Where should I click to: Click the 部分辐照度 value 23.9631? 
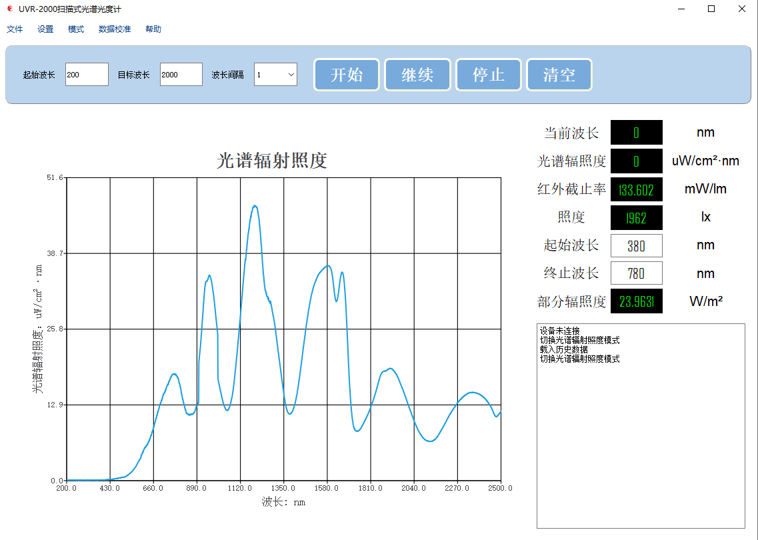(636, 301)
